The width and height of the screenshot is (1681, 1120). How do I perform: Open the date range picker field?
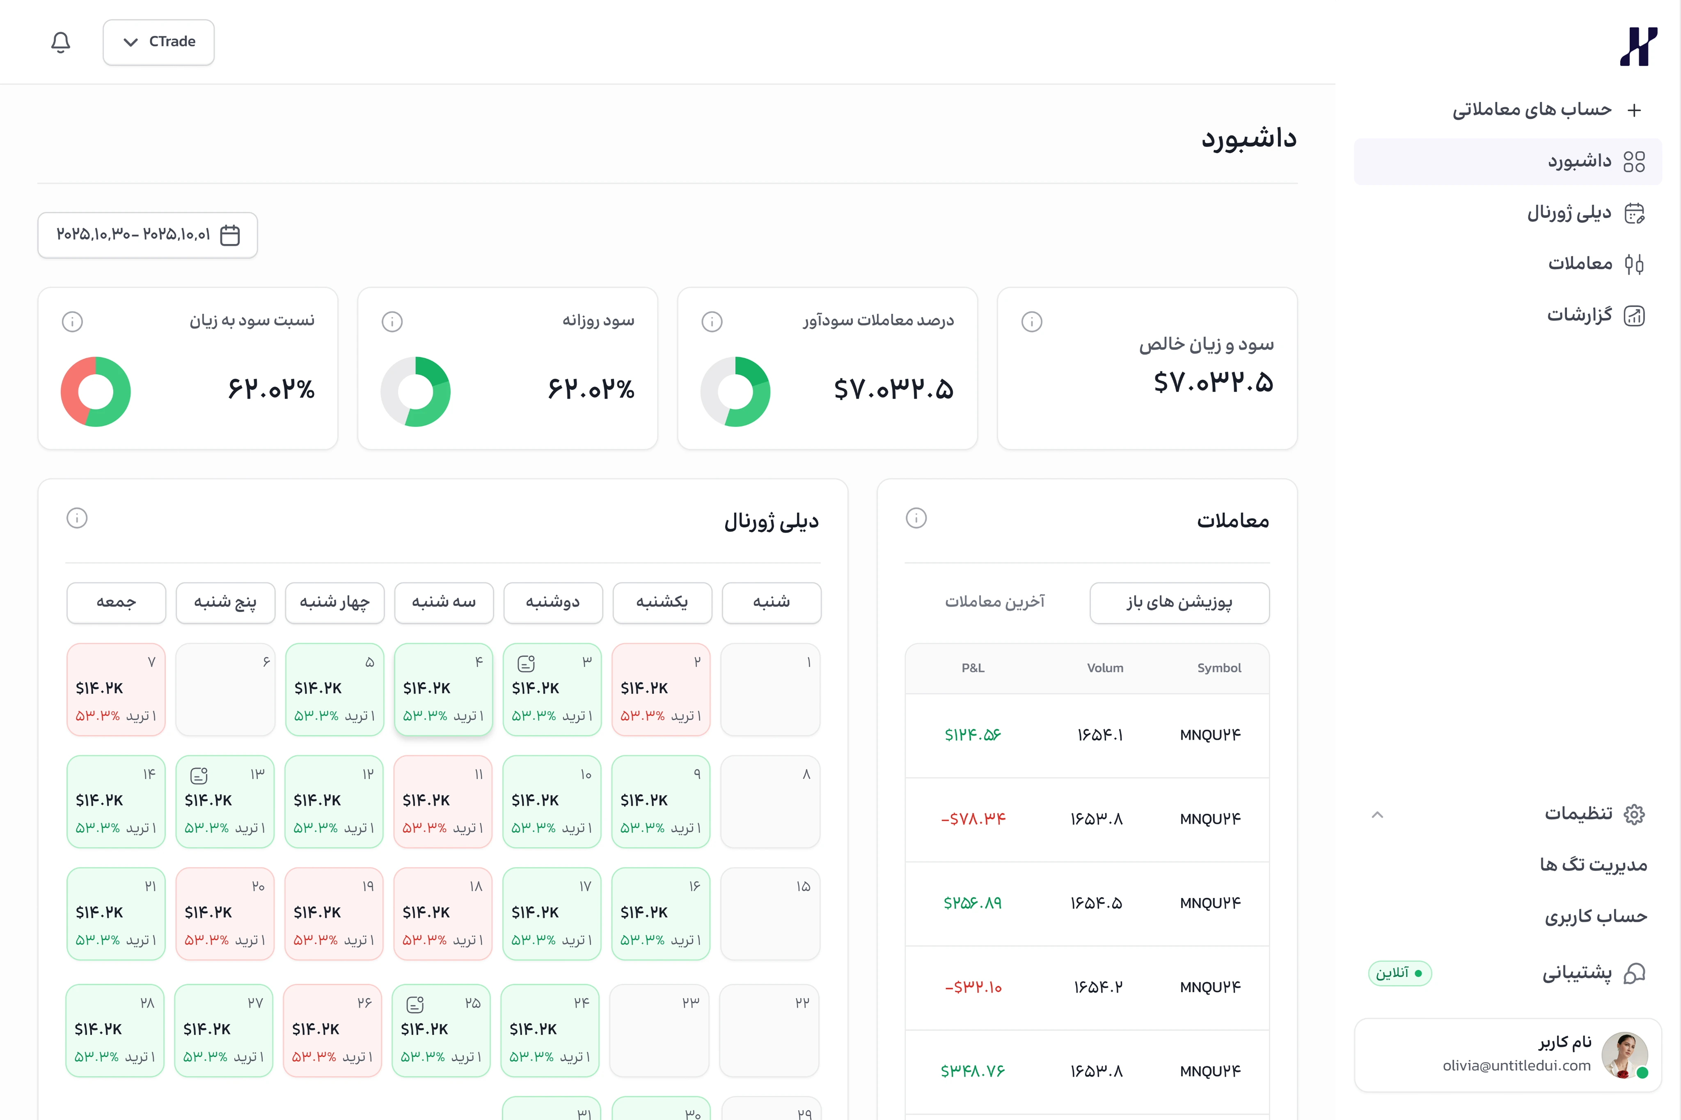pyautogui.click(x=148, y=235)
